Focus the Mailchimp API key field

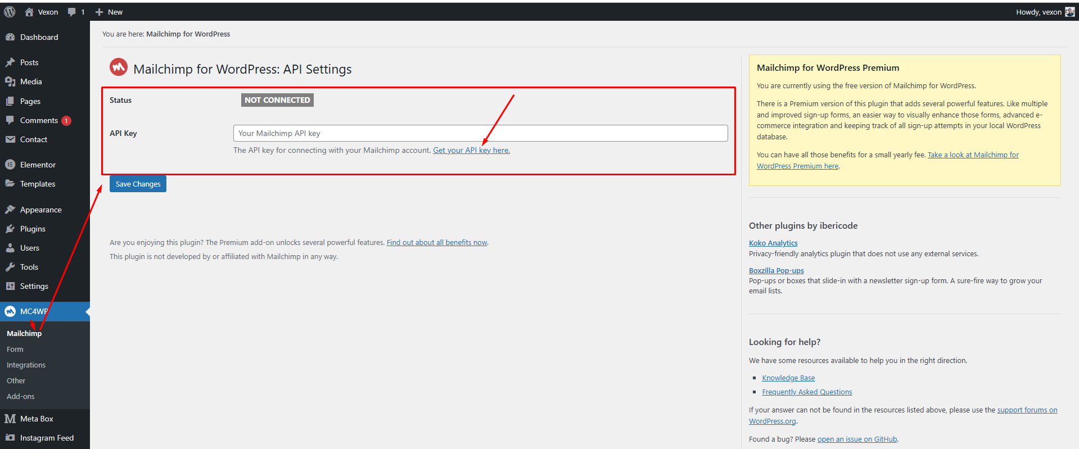480,133
